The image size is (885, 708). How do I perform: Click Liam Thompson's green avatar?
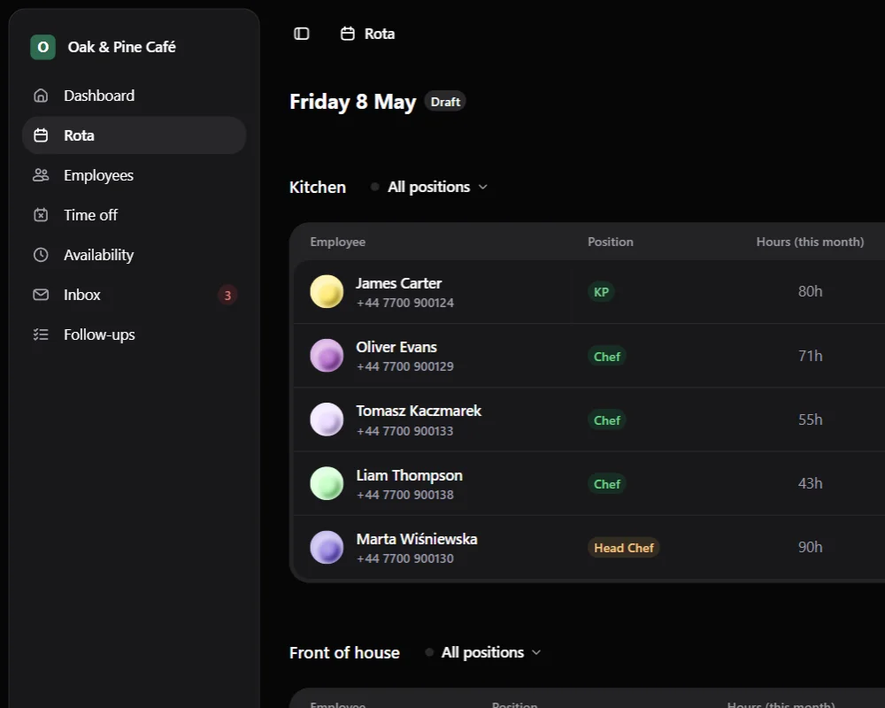[327, 483]
